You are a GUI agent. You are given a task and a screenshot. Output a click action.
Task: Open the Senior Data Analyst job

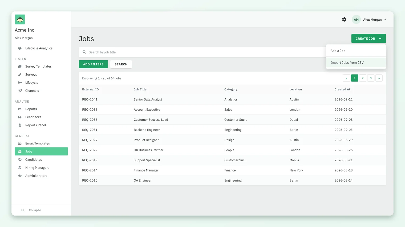point(148,99)
